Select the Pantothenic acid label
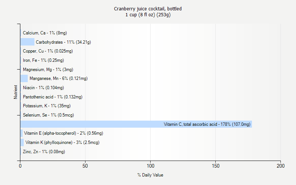296x185 pixels. pyautogui.click(x=53, y=97)
